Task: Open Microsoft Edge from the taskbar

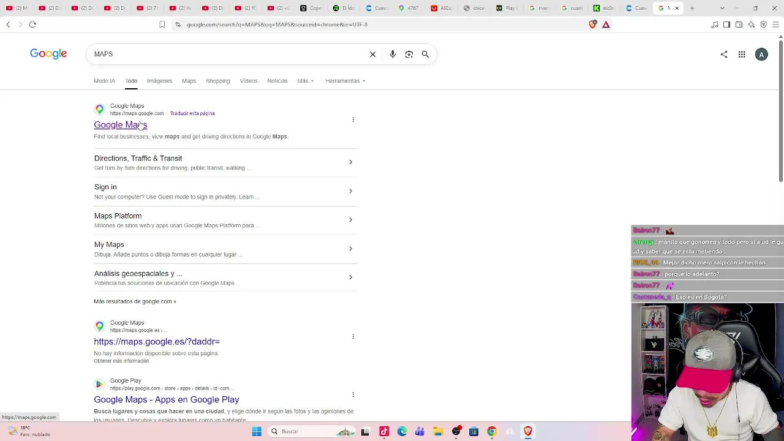Action: (402, 431)
